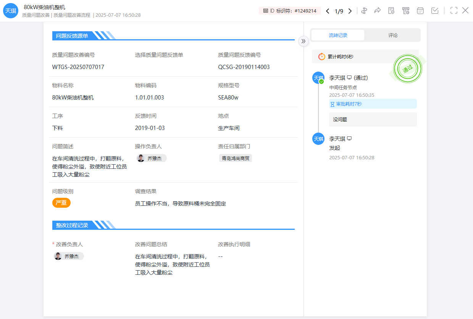Open the workflow diagram icon
Image resolution: width=473 pixels, height=319 pixels.
point(364,11)
